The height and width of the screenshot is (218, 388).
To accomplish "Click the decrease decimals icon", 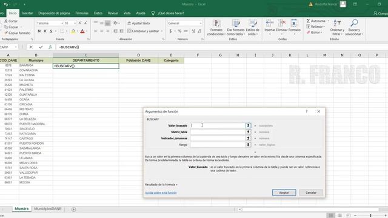I will point(199,31).
